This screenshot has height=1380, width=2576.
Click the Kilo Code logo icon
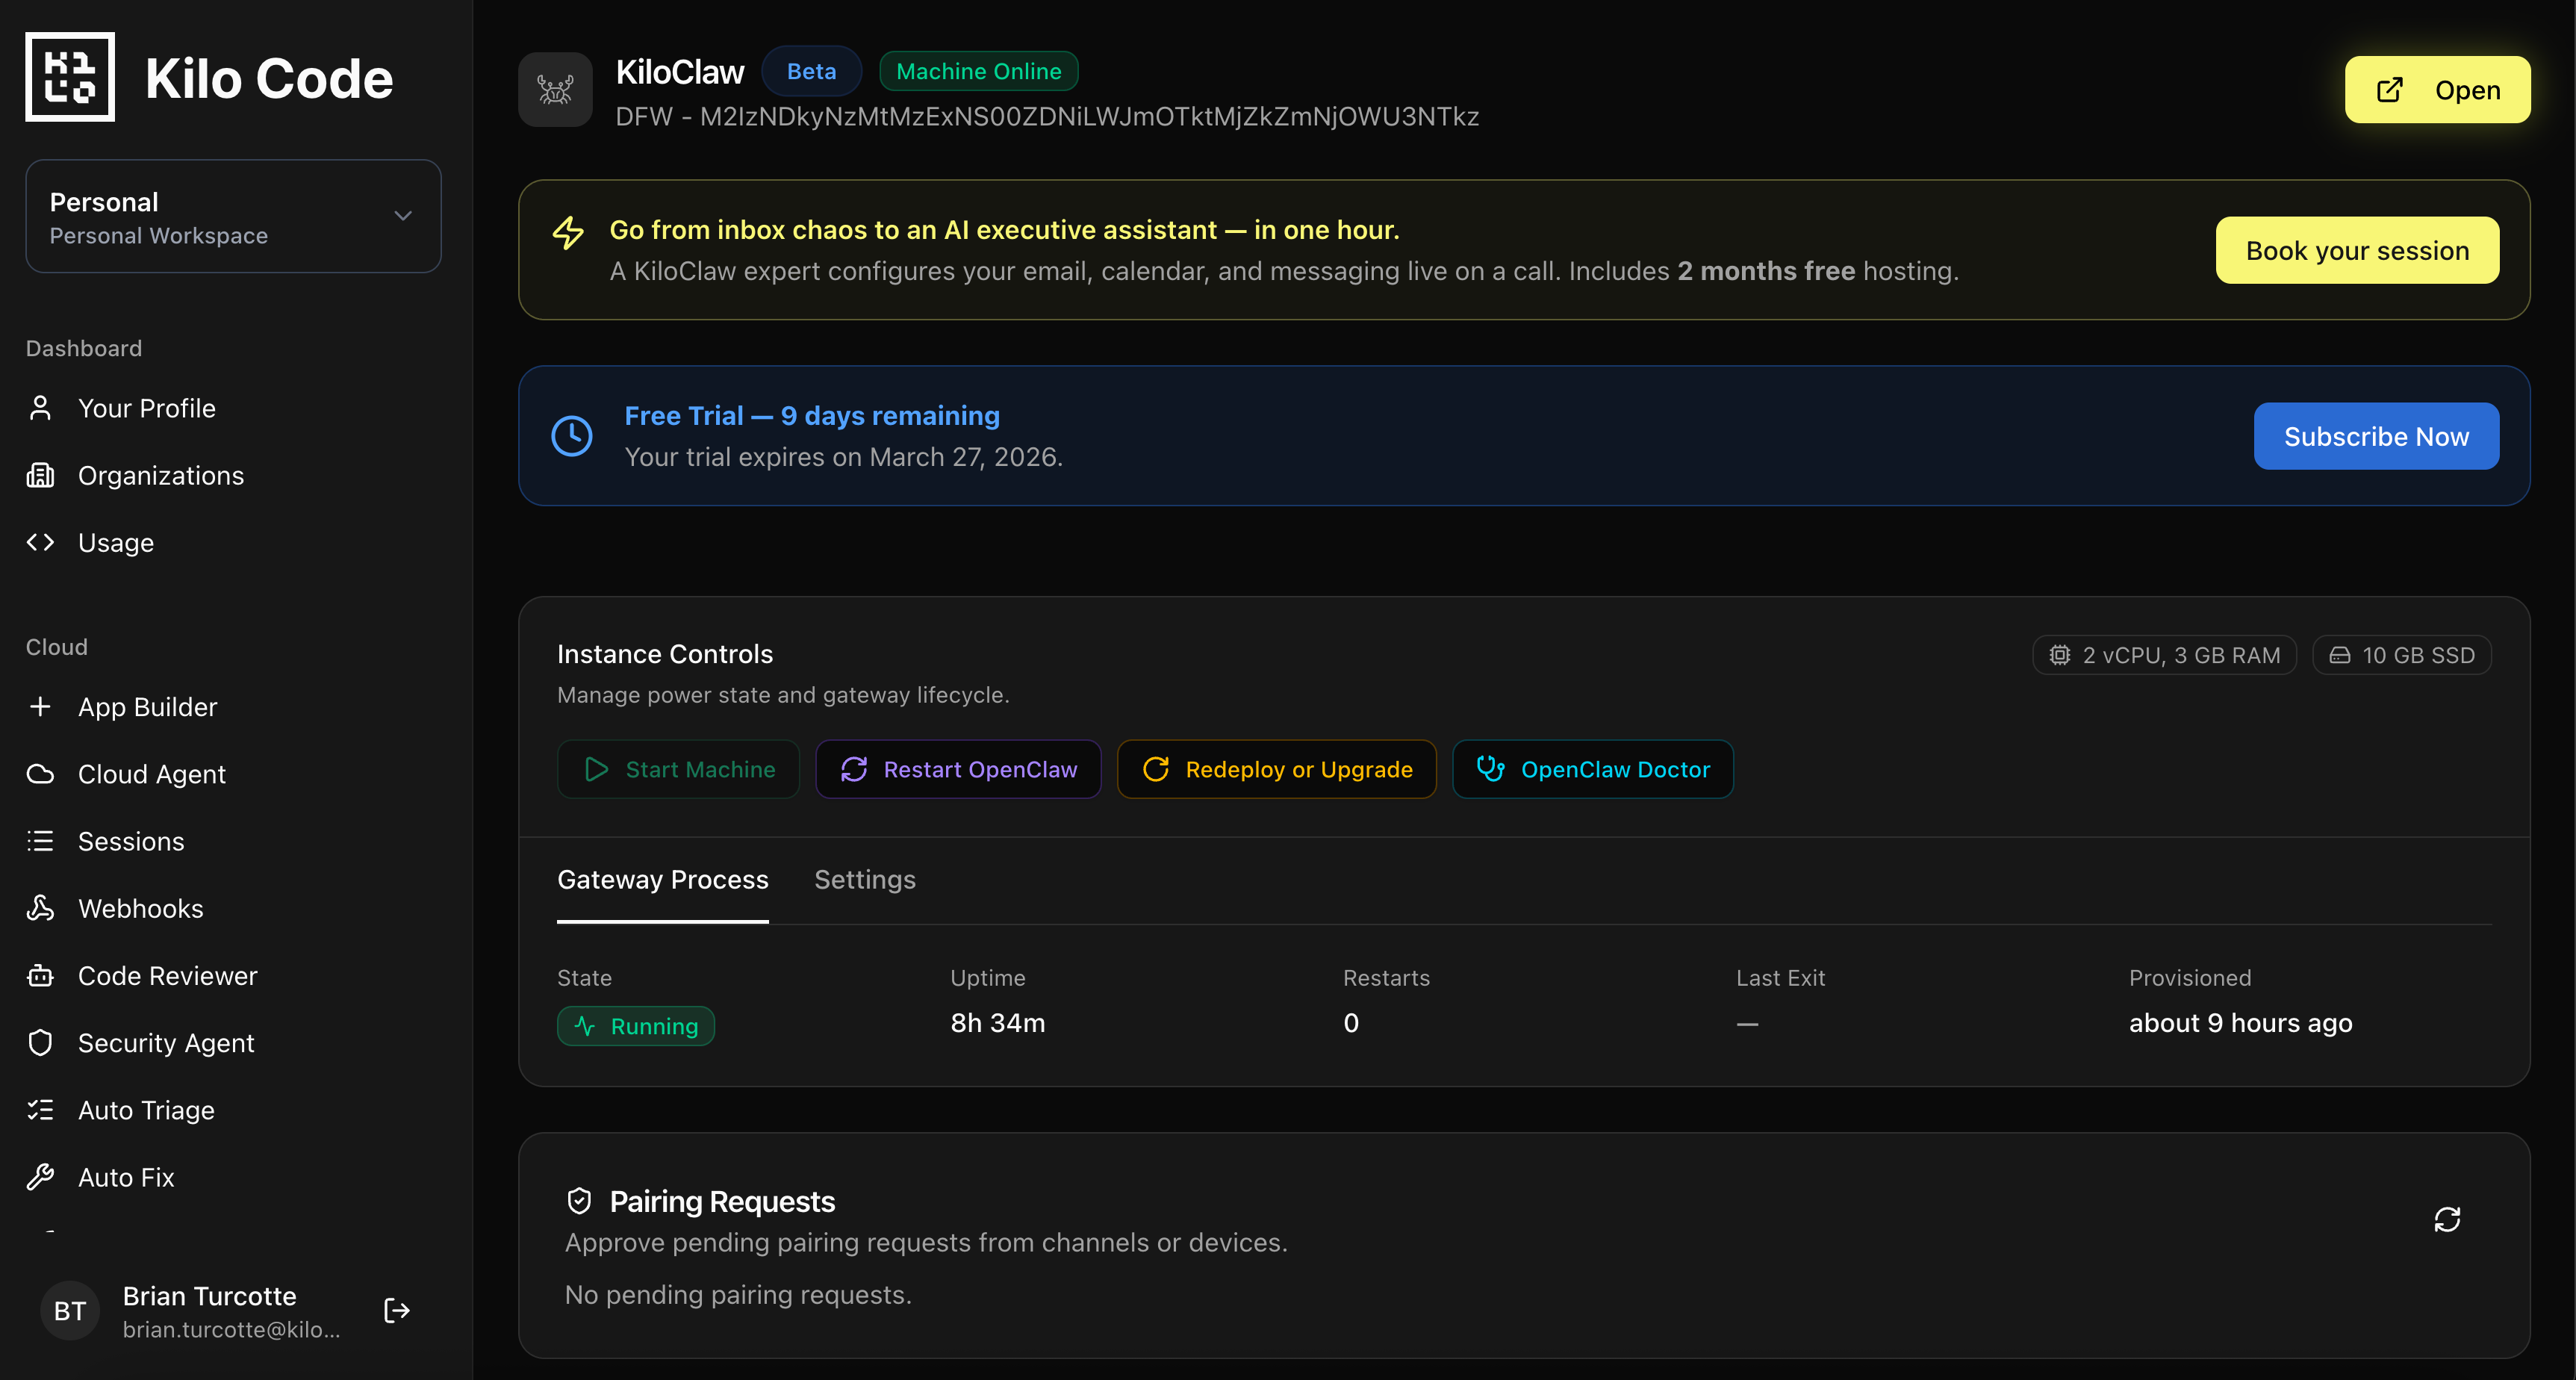pos(70,77)
